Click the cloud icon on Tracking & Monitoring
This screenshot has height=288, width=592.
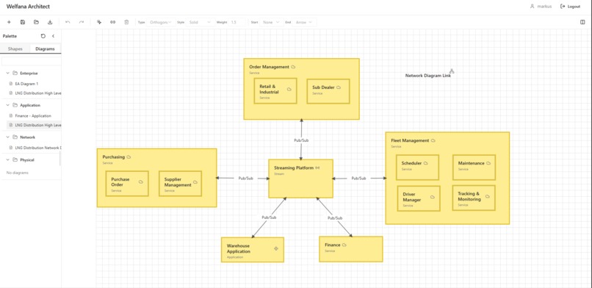(488, 196)
